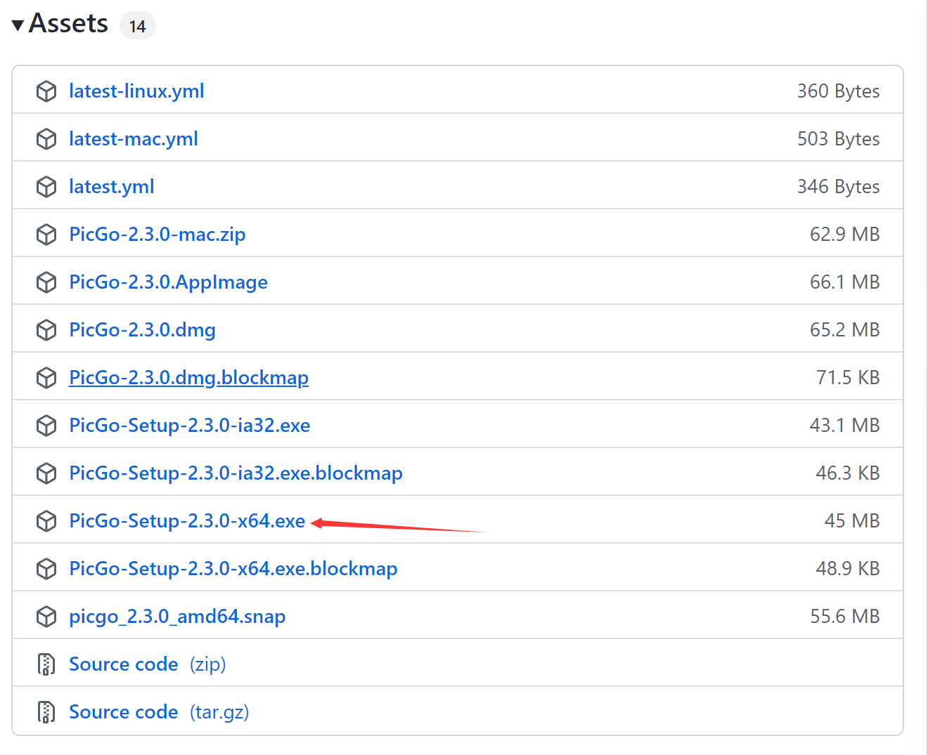Image resolution: width=928 pixels, height=755 pixels.
Task: Open the latest.yml link
Action: (112, 187)
